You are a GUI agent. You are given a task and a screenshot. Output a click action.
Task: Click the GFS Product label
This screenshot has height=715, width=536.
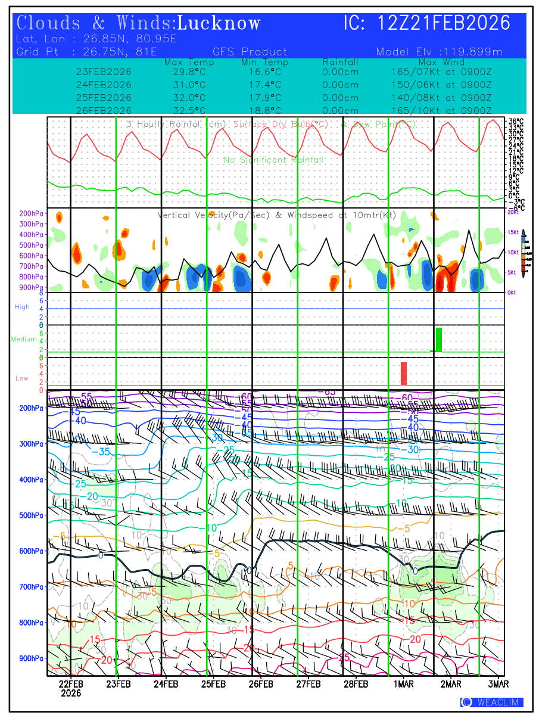250,52
